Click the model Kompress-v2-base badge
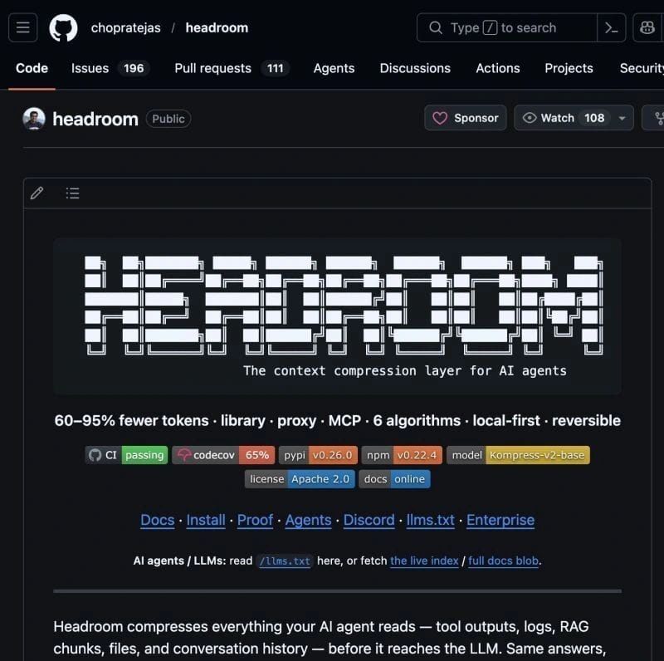Viewport: 664px width, 661px height. tap(518, 455)
